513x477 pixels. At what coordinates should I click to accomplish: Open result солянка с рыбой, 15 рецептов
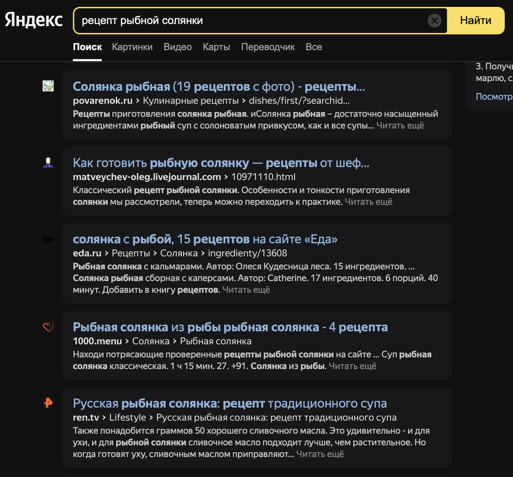[x=205, y=239]
